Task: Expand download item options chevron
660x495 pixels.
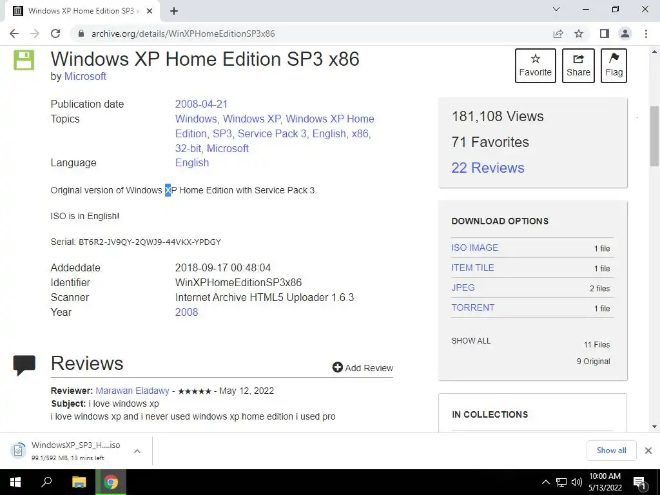Action: [137, 451]
